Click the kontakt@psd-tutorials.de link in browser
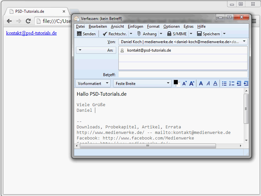Viewport: 261px width, 196px height. coord(31,33)
